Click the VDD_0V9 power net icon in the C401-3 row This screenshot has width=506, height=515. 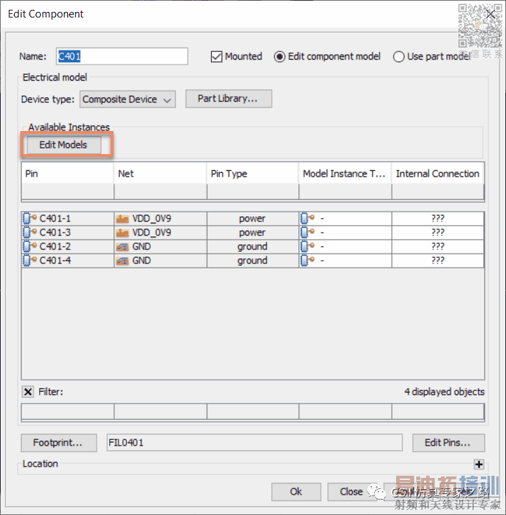pos(123,233)
